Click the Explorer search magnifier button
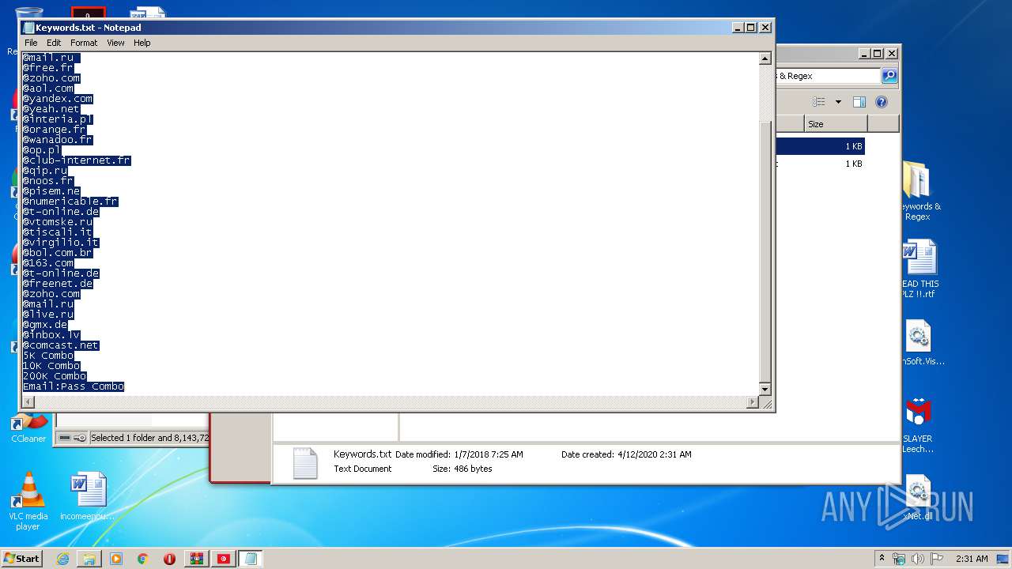Screen dimensions: 1012x569 tap(889, 76)
